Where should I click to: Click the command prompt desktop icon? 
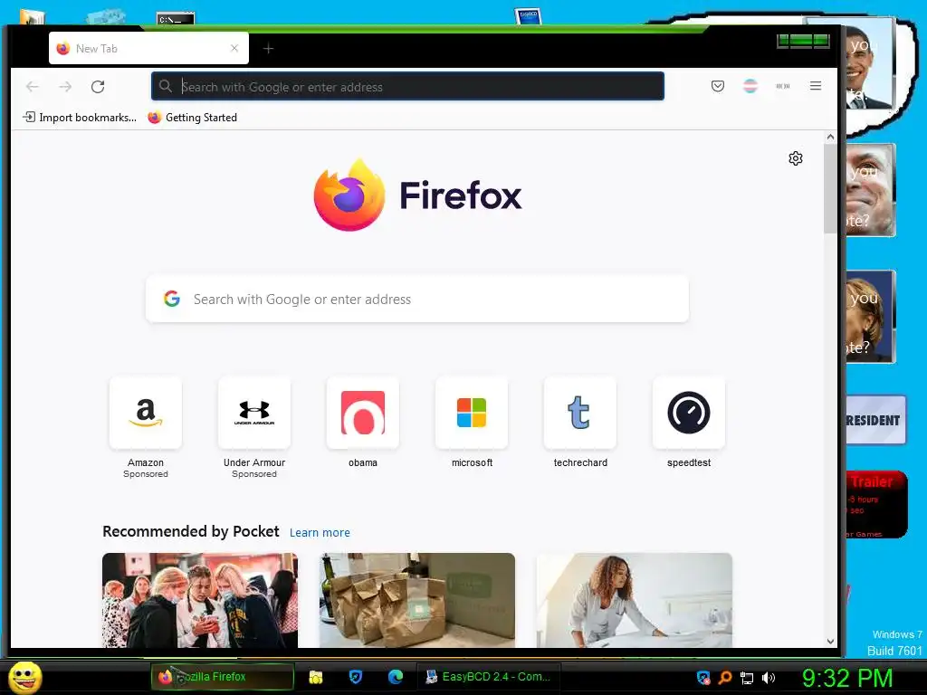click(175, 19)
